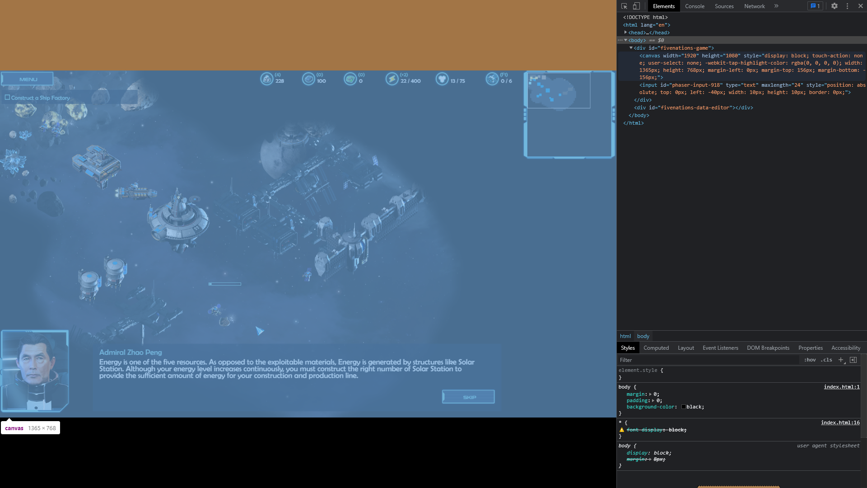Switch to the Console tab
Viewport: 867px width, 488px height.
(x=695, y=6)
